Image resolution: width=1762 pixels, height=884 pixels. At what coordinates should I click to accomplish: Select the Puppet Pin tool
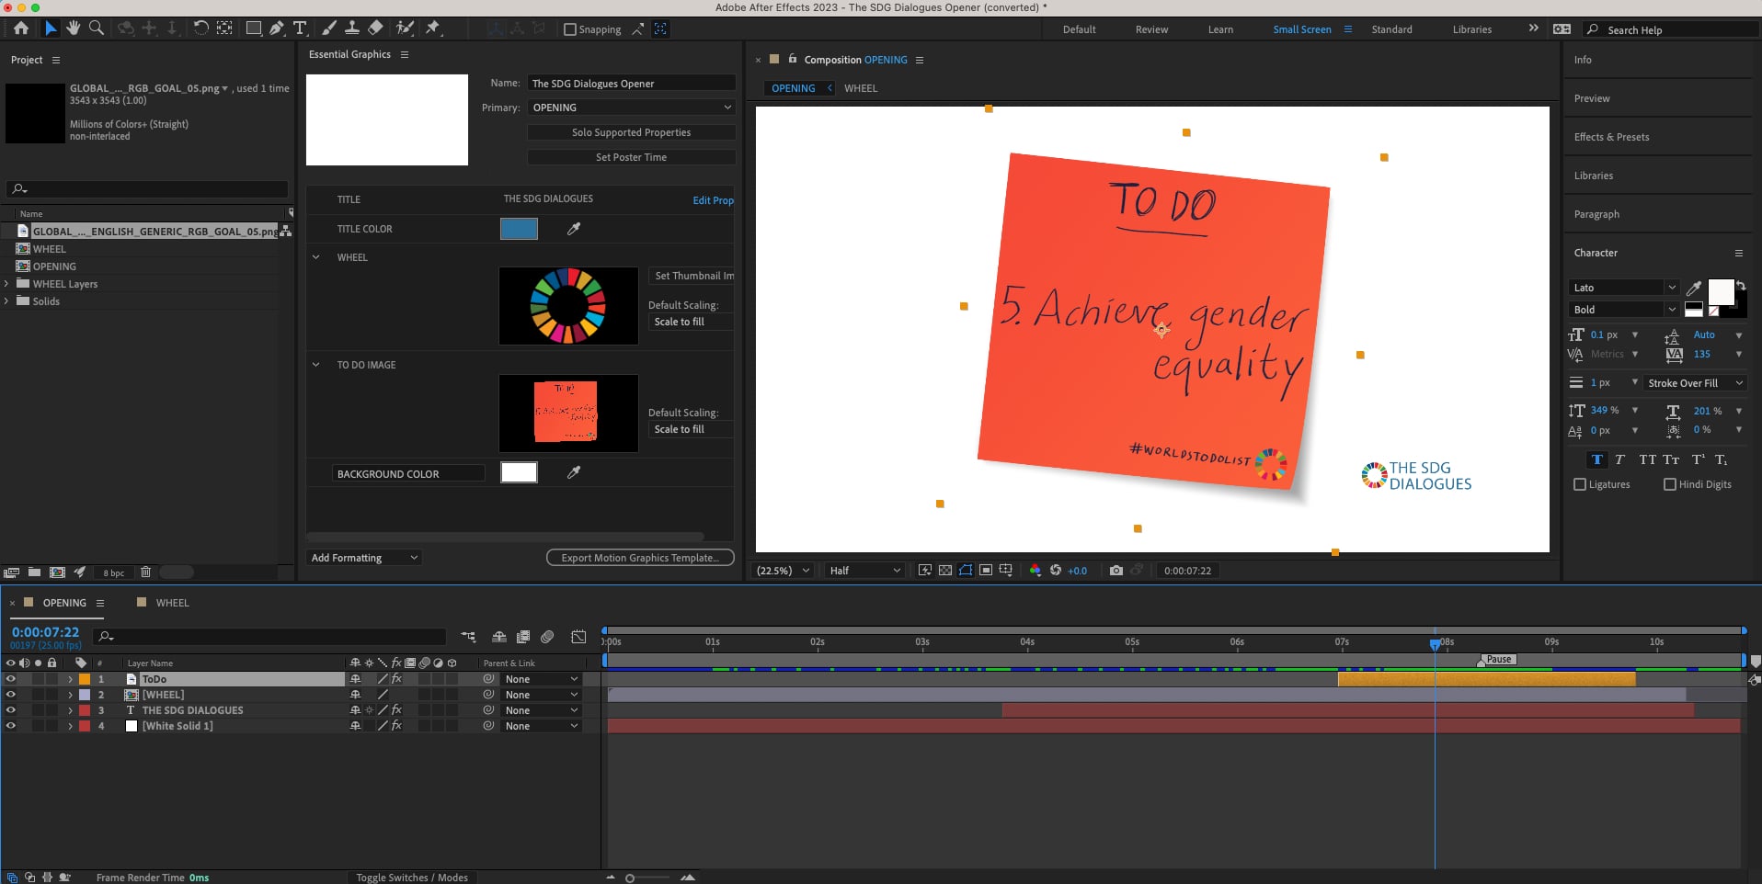tap(433, 28)
